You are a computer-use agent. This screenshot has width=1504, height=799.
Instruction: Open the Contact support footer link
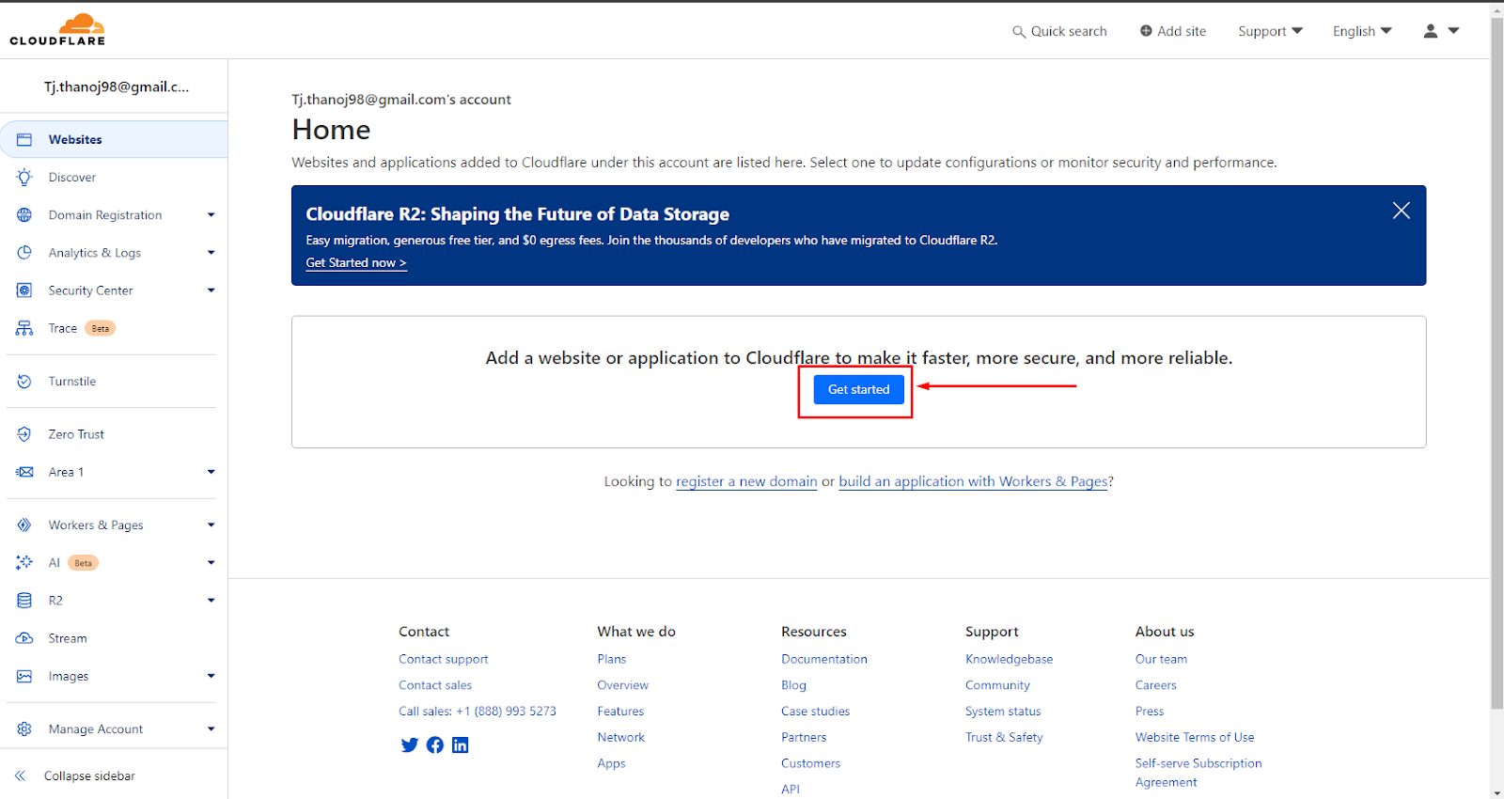(x=444, y=660)
